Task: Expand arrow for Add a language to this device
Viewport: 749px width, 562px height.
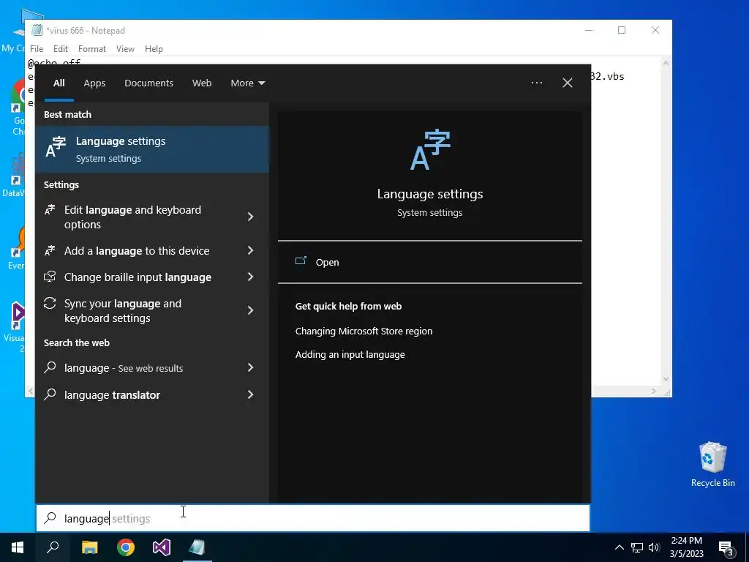Action: point(250,250)
